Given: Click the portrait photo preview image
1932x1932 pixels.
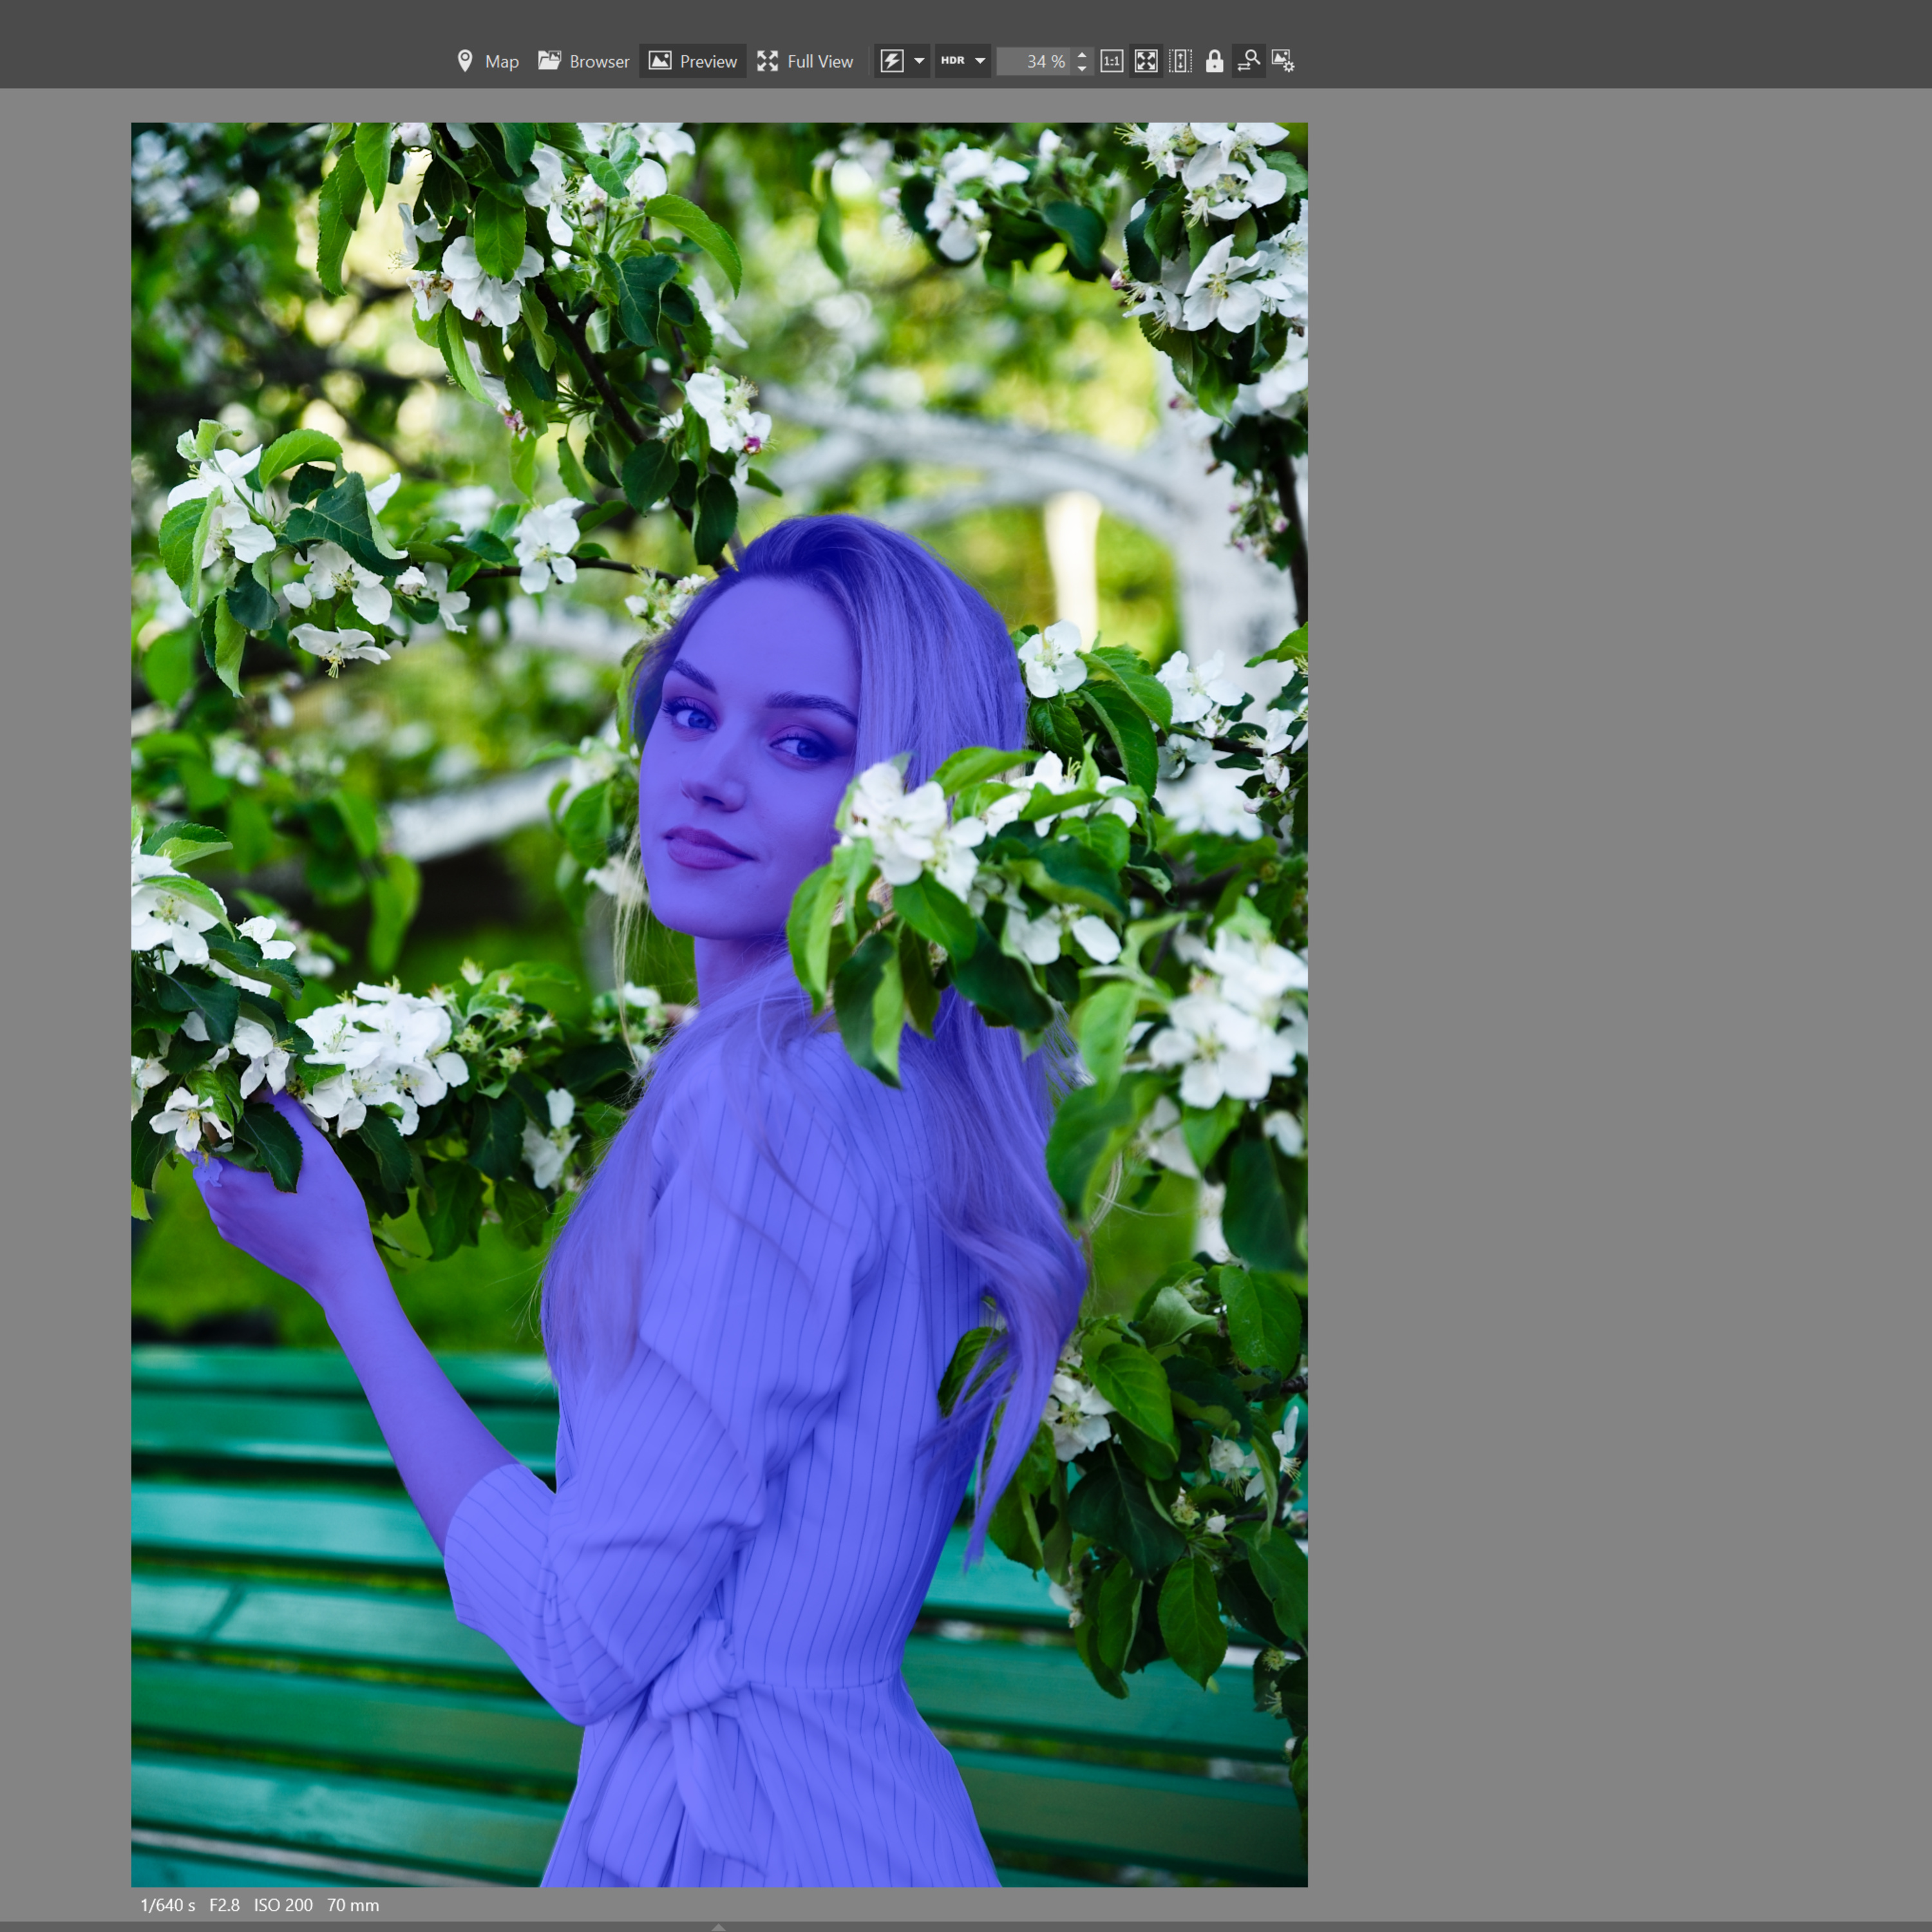Looking at the screenshot, I should (x=719, y=1005).
